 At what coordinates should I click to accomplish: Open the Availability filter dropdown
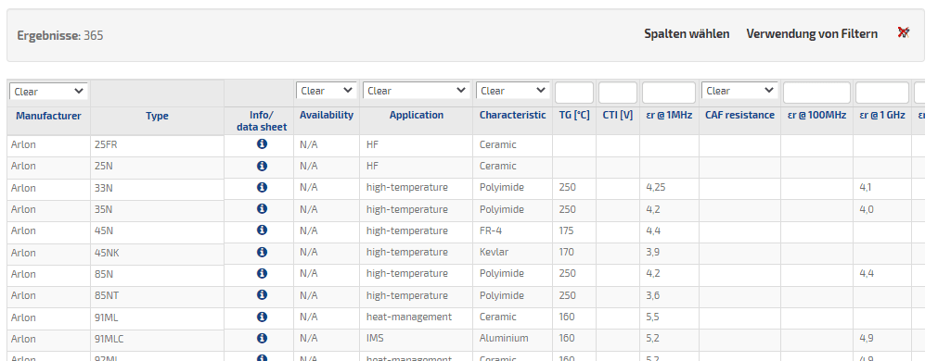(326, 91)
